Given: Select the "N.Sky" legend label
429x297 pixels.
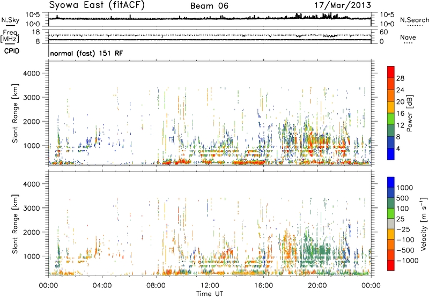Looking at the screenshot, I should pos(11,20).
